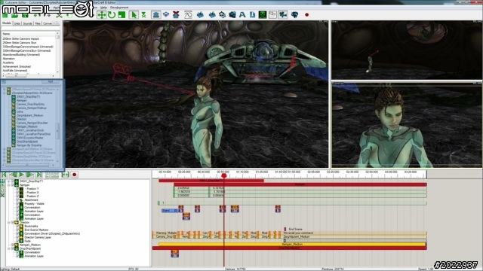Click the red Kerrigan clip bar
483x271 pixels.
300,184
